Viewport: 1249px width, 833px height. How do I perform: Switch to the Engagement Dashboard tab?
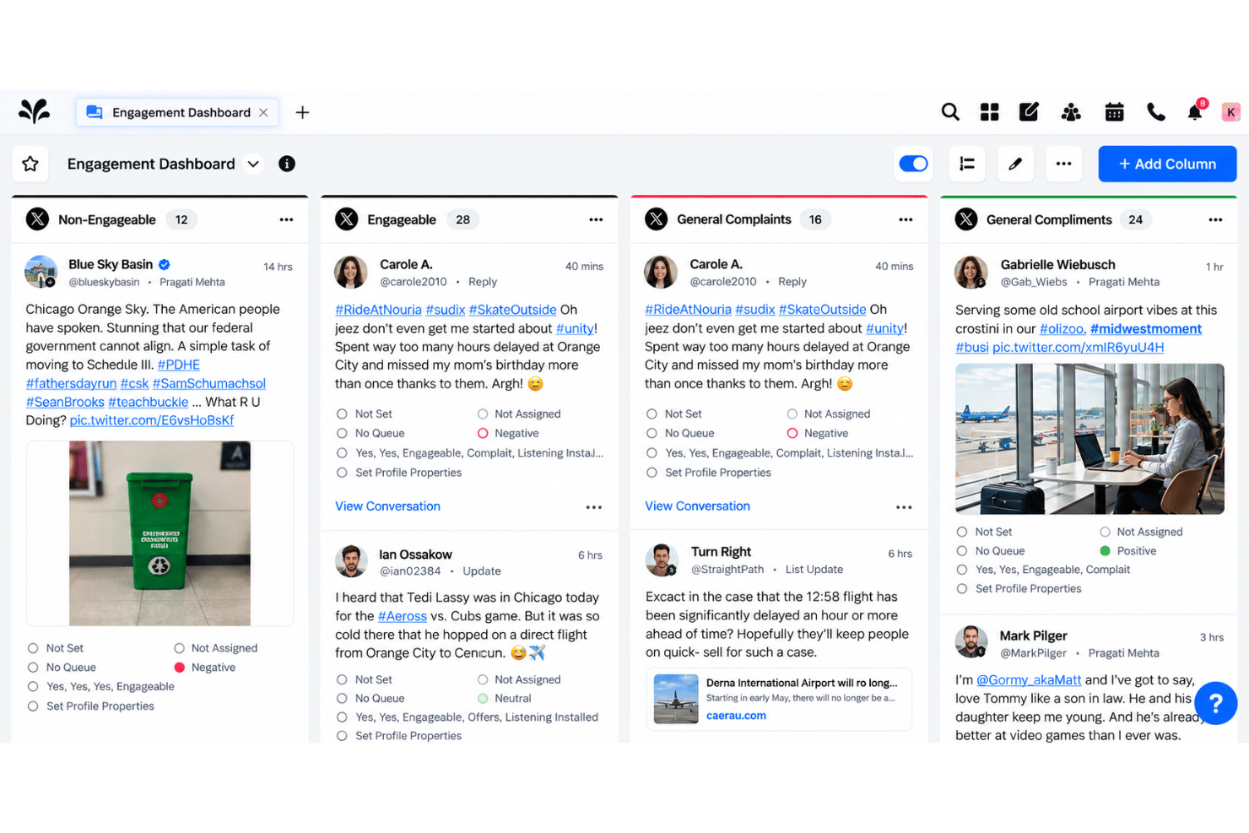click(x=177, y=112)
